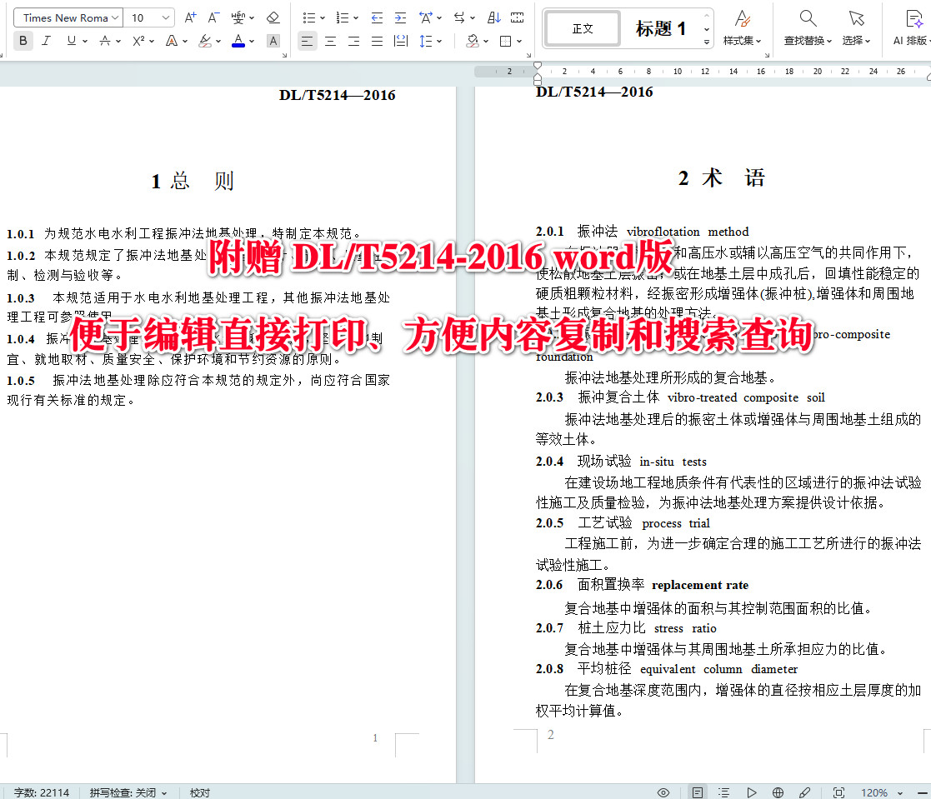Increase the paragraph indent
This screenshot has height=799, width=931.
401,17
